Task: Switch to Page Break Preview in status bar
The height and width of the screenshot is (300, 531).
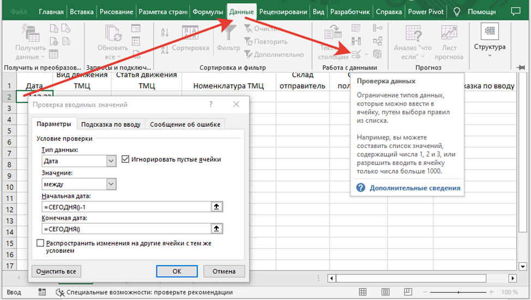Action: tap(408, 292)
